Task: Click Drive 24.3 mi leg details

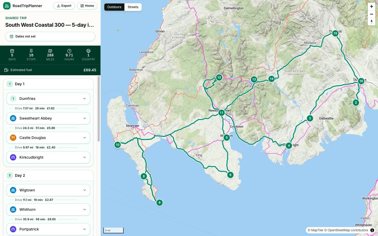Action: (x=35, y=128)
